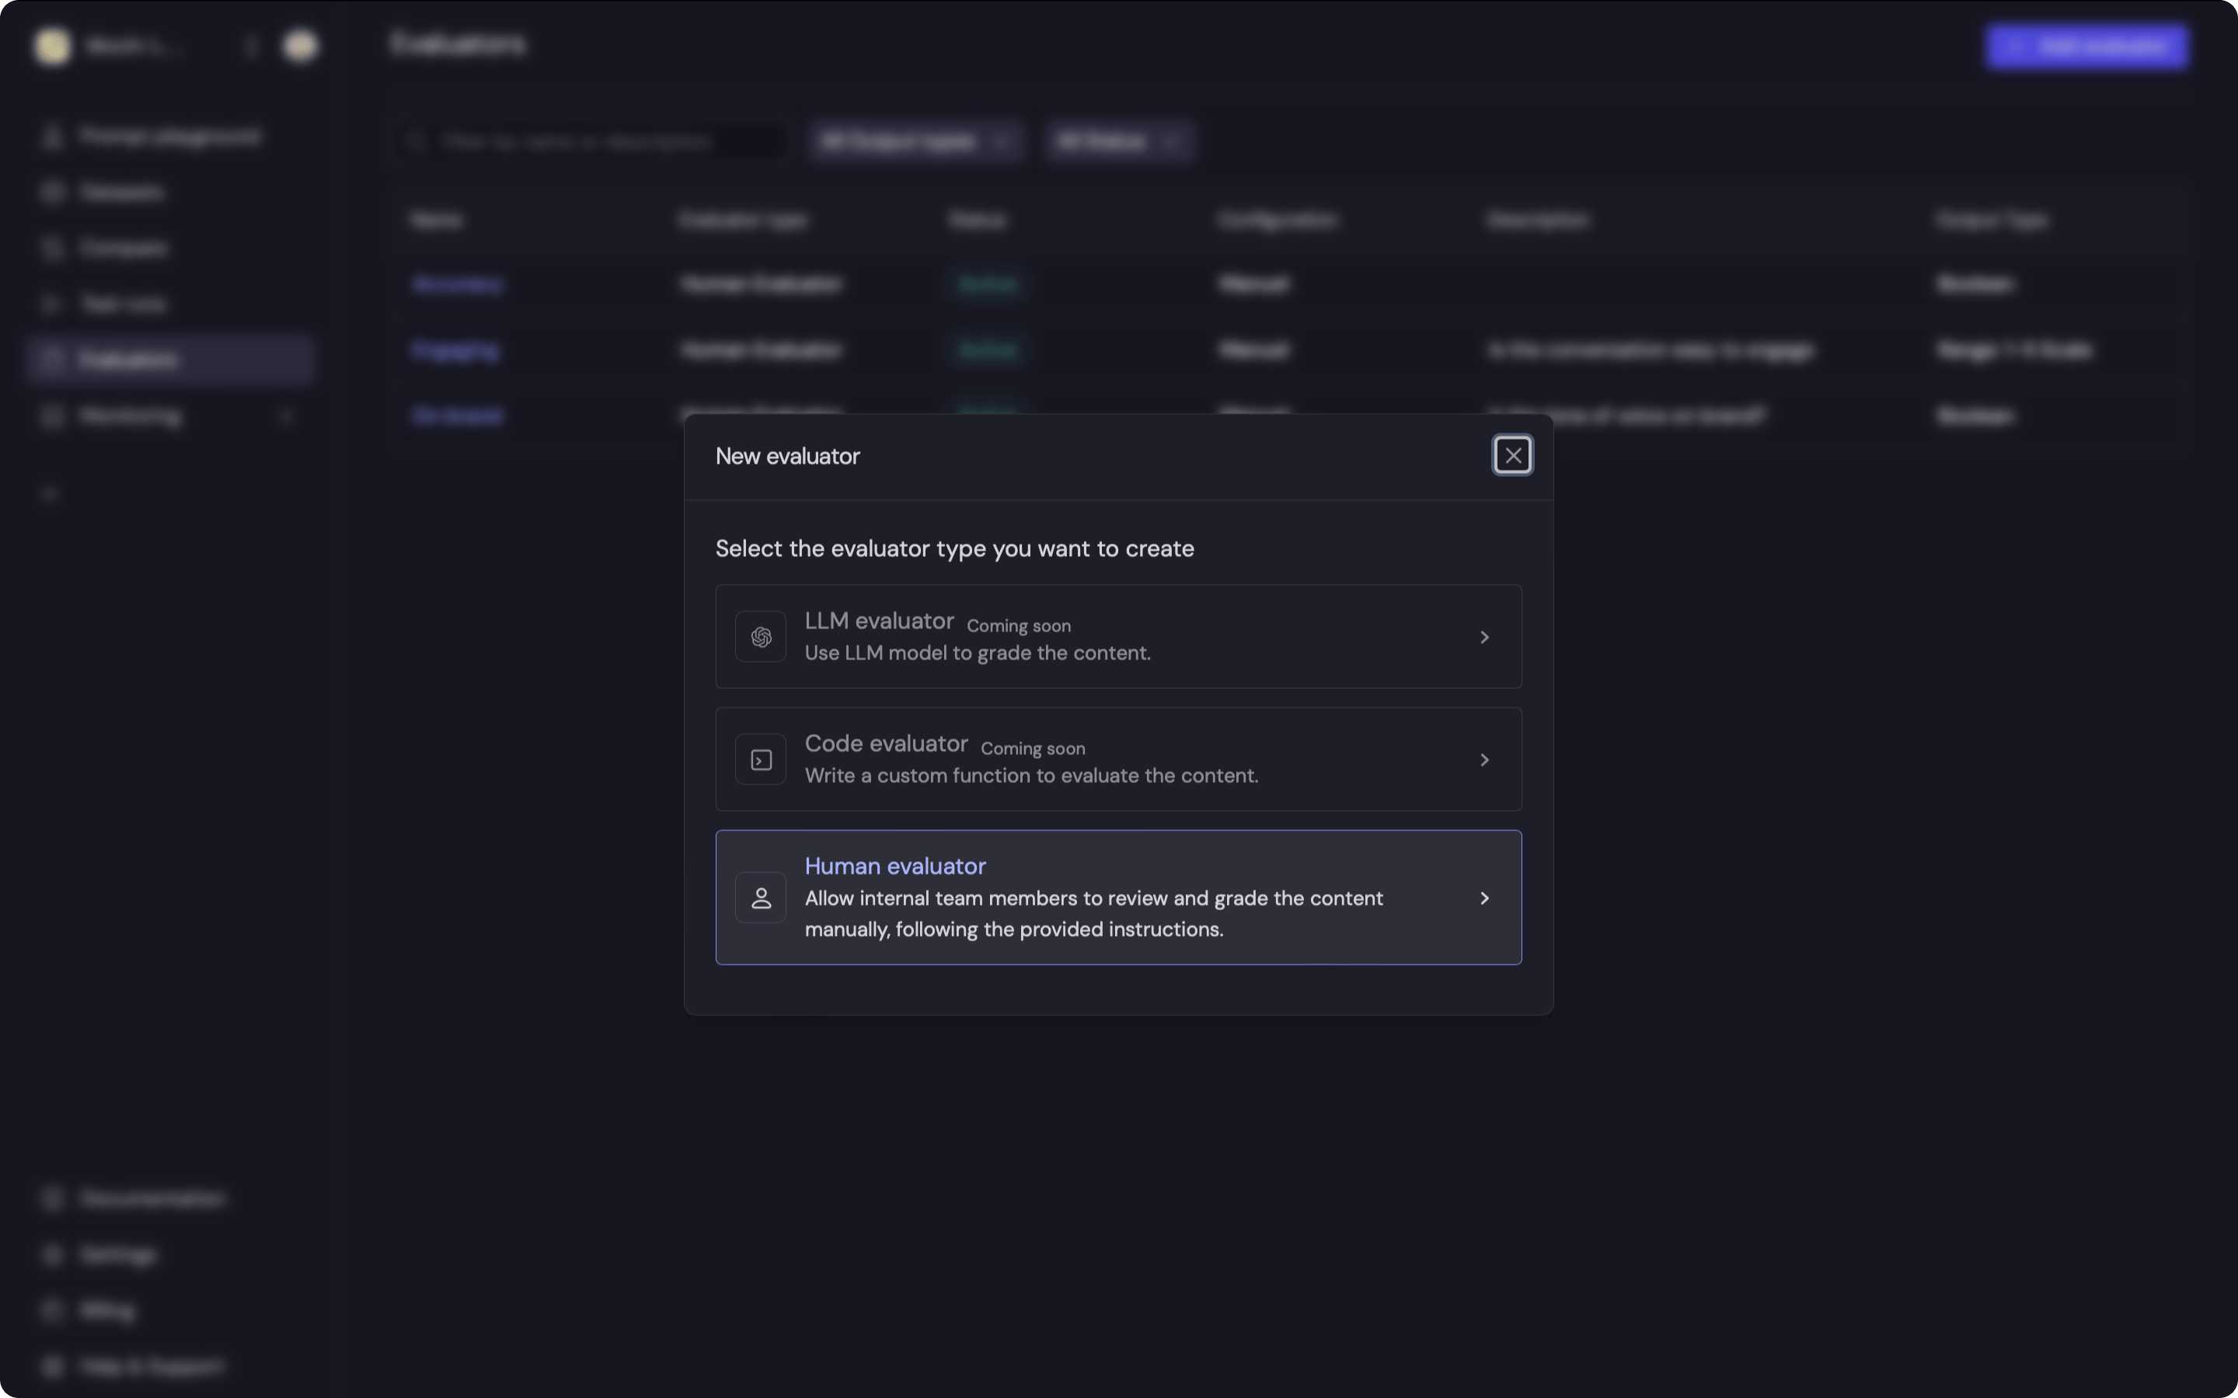Open the Human evaluator row's chevron arrow
The height and width of the screenshot is (1398, 2238).
point(1484,898)
